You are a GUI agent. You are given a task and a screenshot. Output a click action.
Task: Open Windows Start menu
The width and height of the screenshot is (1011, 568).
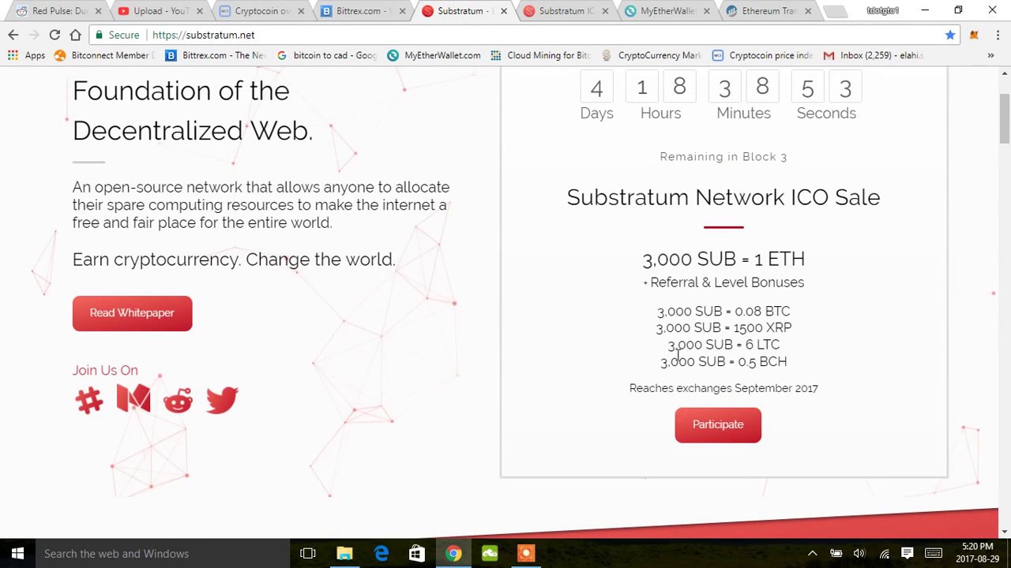point(17,554)
